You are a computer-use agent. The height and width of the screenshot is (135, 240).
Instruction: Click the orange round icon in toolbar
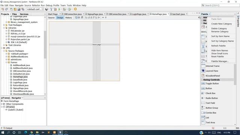point(75,9)
